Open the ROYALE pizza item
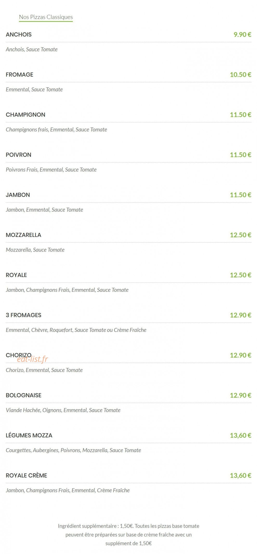Viewport: 257px width, 554px height. [16, 275]
